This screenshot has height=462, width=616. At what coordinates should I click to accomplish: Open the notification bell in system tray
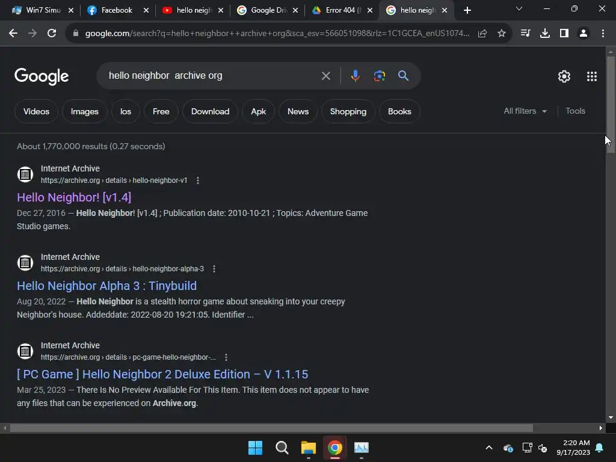tap(600, 448)
